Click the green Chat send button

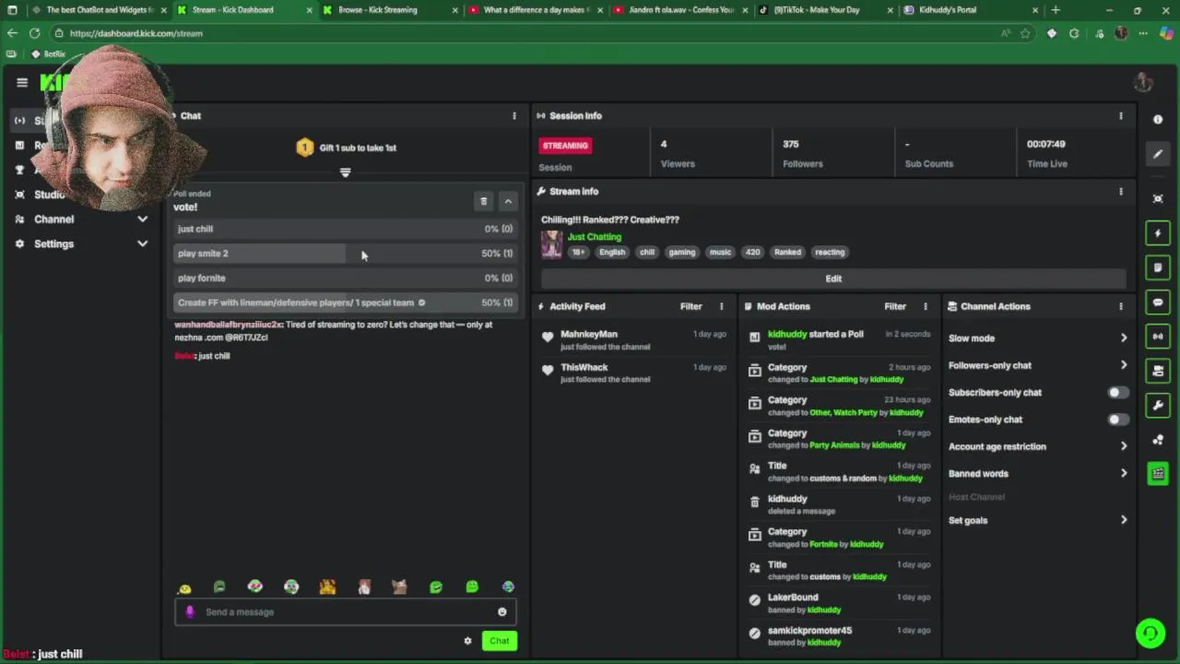(x=499, y=641)
